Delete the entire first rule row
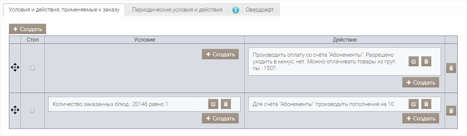Viewport: 467px width, 136px height. [x=451, y=68]
